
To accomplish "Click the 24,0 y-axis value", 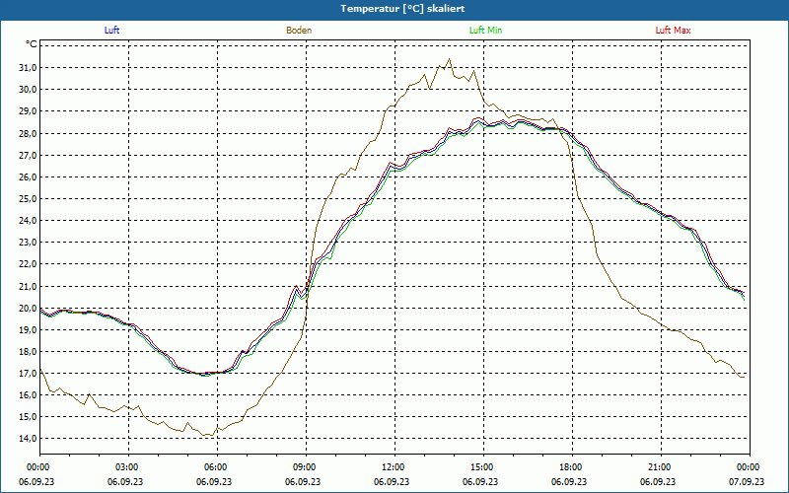I will click(28, 220).
